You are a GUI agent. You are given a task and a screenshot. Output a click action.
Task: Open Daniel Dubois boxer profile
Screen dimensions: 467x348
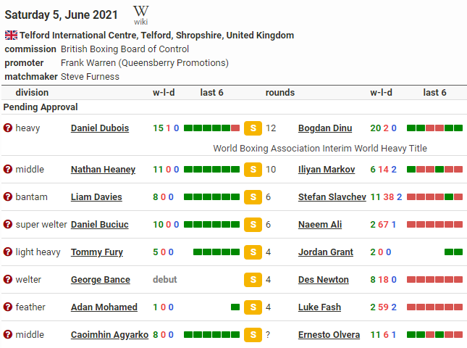point(100,128)
